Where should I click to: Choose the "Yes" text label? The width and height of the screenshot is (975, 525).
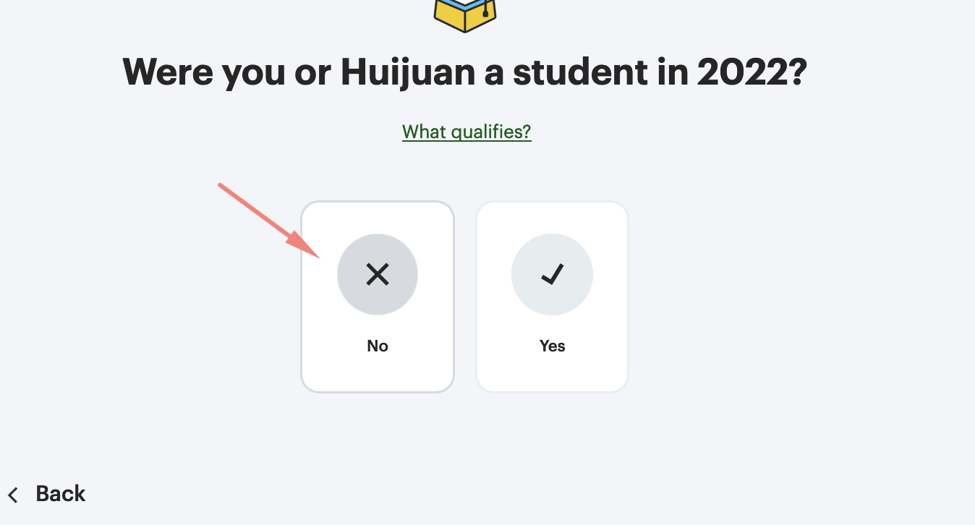(553, 346)
